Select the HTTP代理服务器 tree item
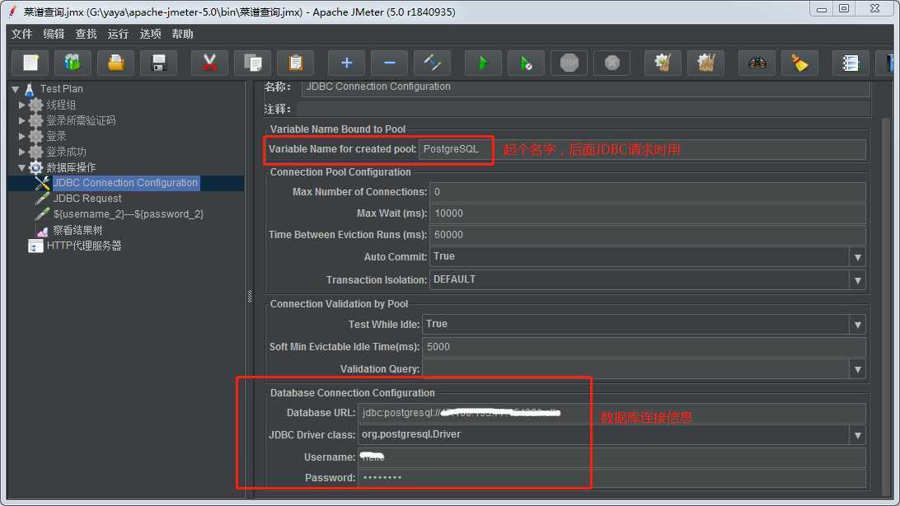 [84, 246]
